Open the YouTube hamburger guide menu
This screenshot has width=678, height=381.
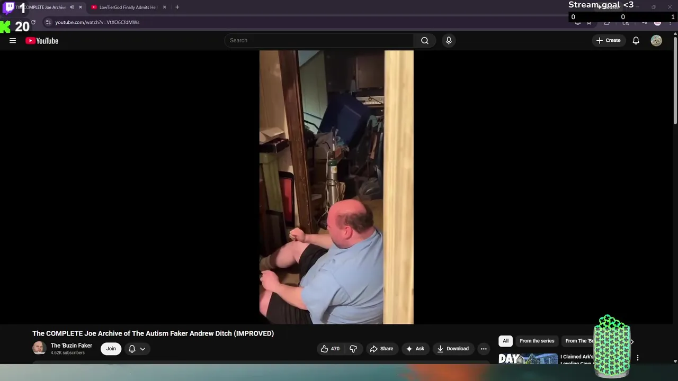coord(13,41)
